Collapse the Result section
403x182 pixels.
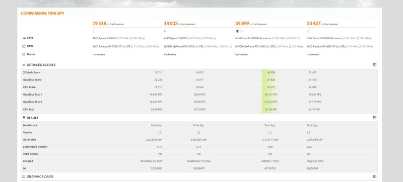(x=374, y=118)
